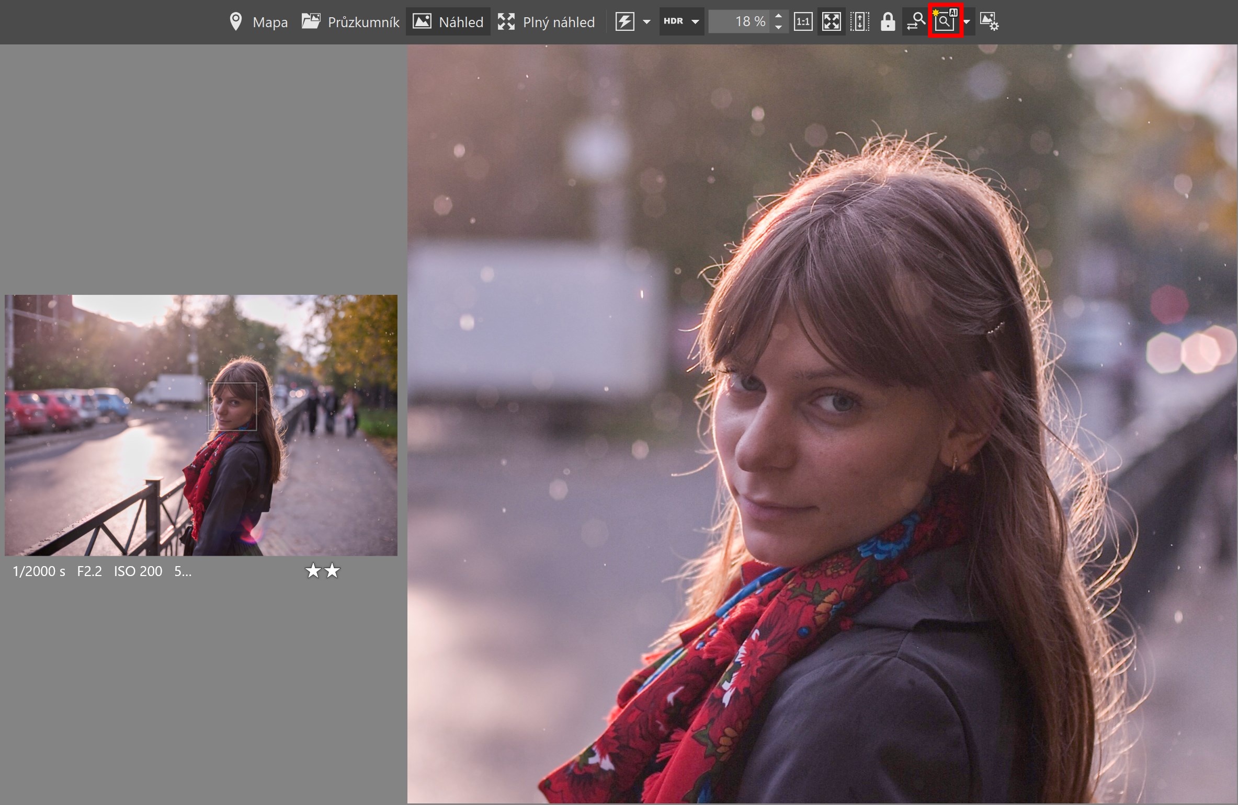Click the second rating star under thumbnail

pos(333,571)
